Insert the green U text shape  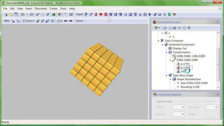169,14
